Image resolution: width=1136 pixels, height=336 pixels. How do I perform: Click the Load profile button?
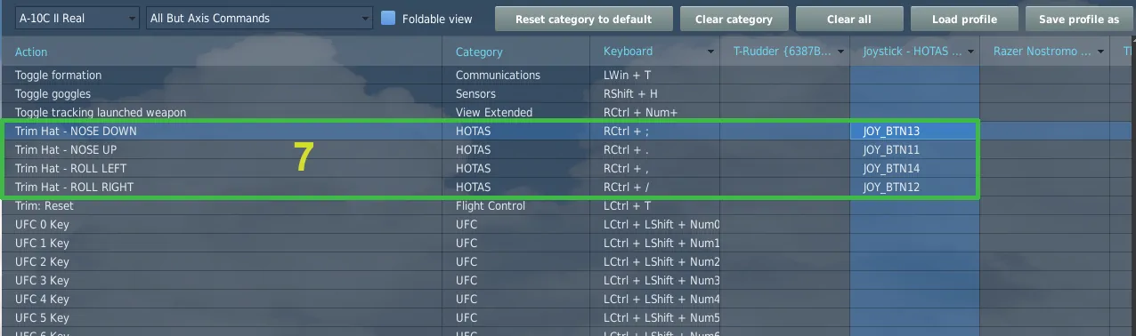pyautogui.click(x=964, y=19)
